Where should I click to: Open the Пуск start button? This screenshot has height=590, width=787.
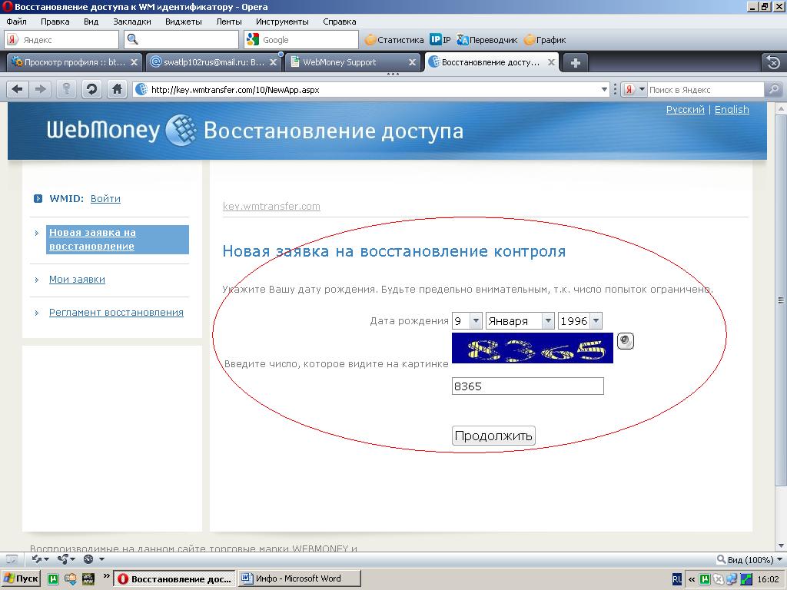click(21, 579)
